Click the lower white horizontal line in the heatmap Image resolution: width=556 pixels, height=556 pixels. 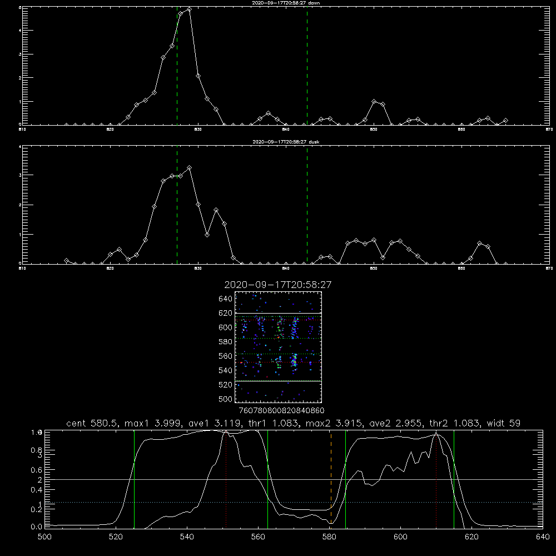click(x=278, y=381)
